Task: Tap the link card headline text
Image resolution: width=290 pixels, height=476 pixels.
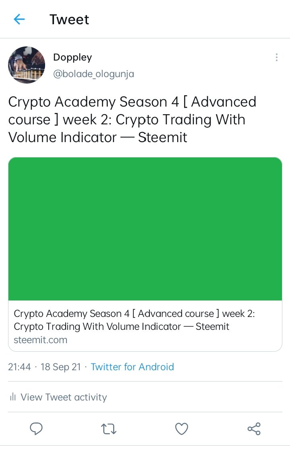Action: coord(134,320)
